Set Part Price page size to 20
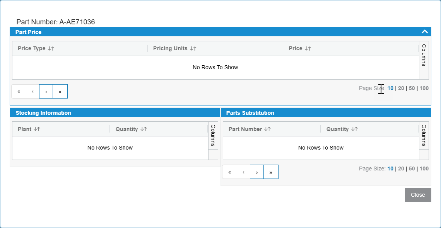Viewport: 441px width, 228px height. click(x=401, y=88)
